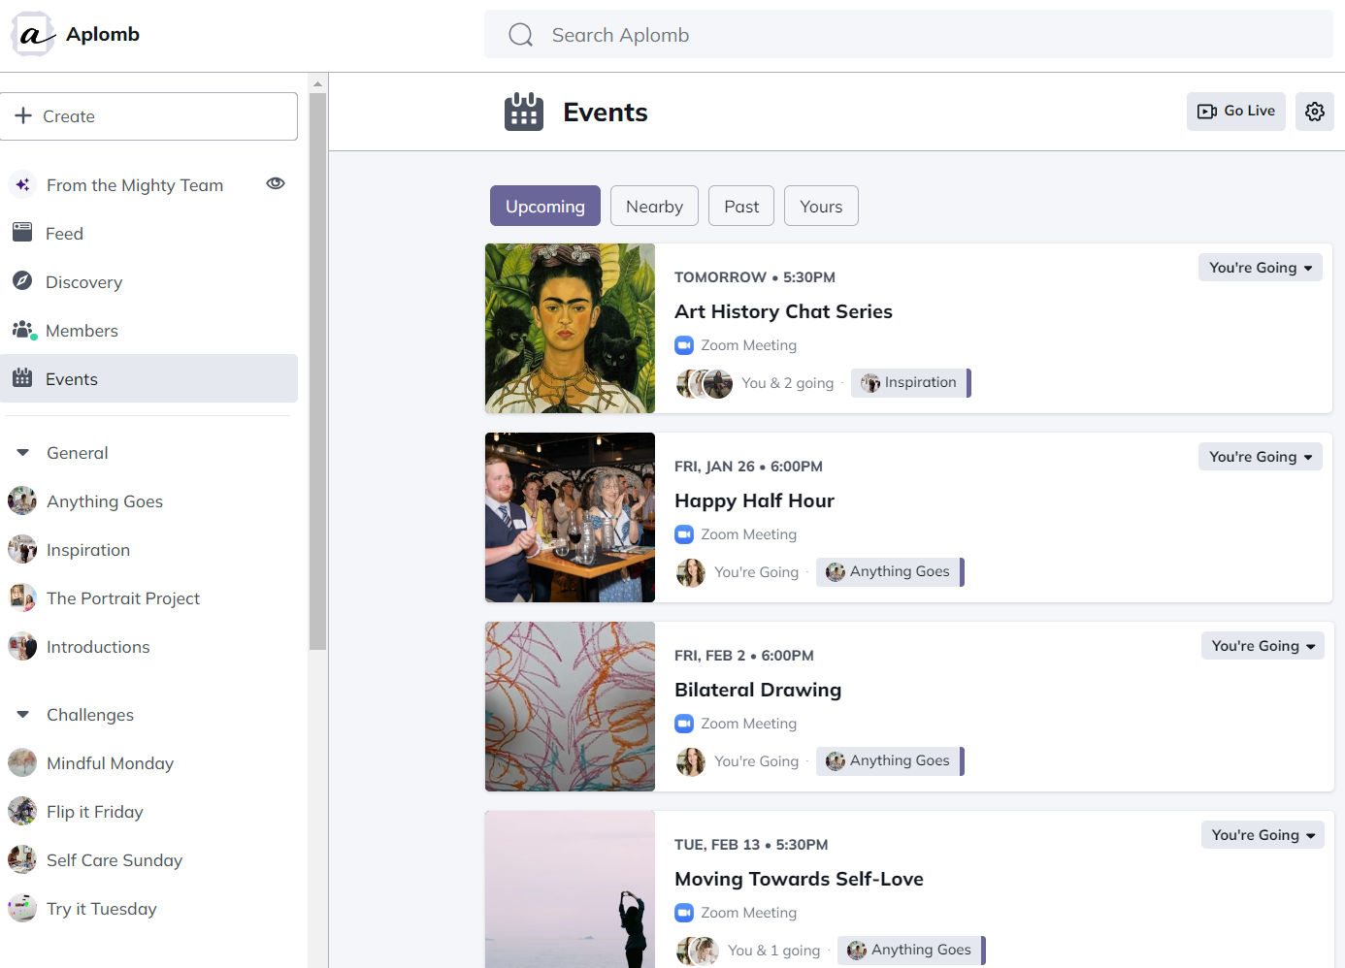The image size is (1345, 968).
Task: Collapse the Challenges section
Action: [x=22, y=714]
